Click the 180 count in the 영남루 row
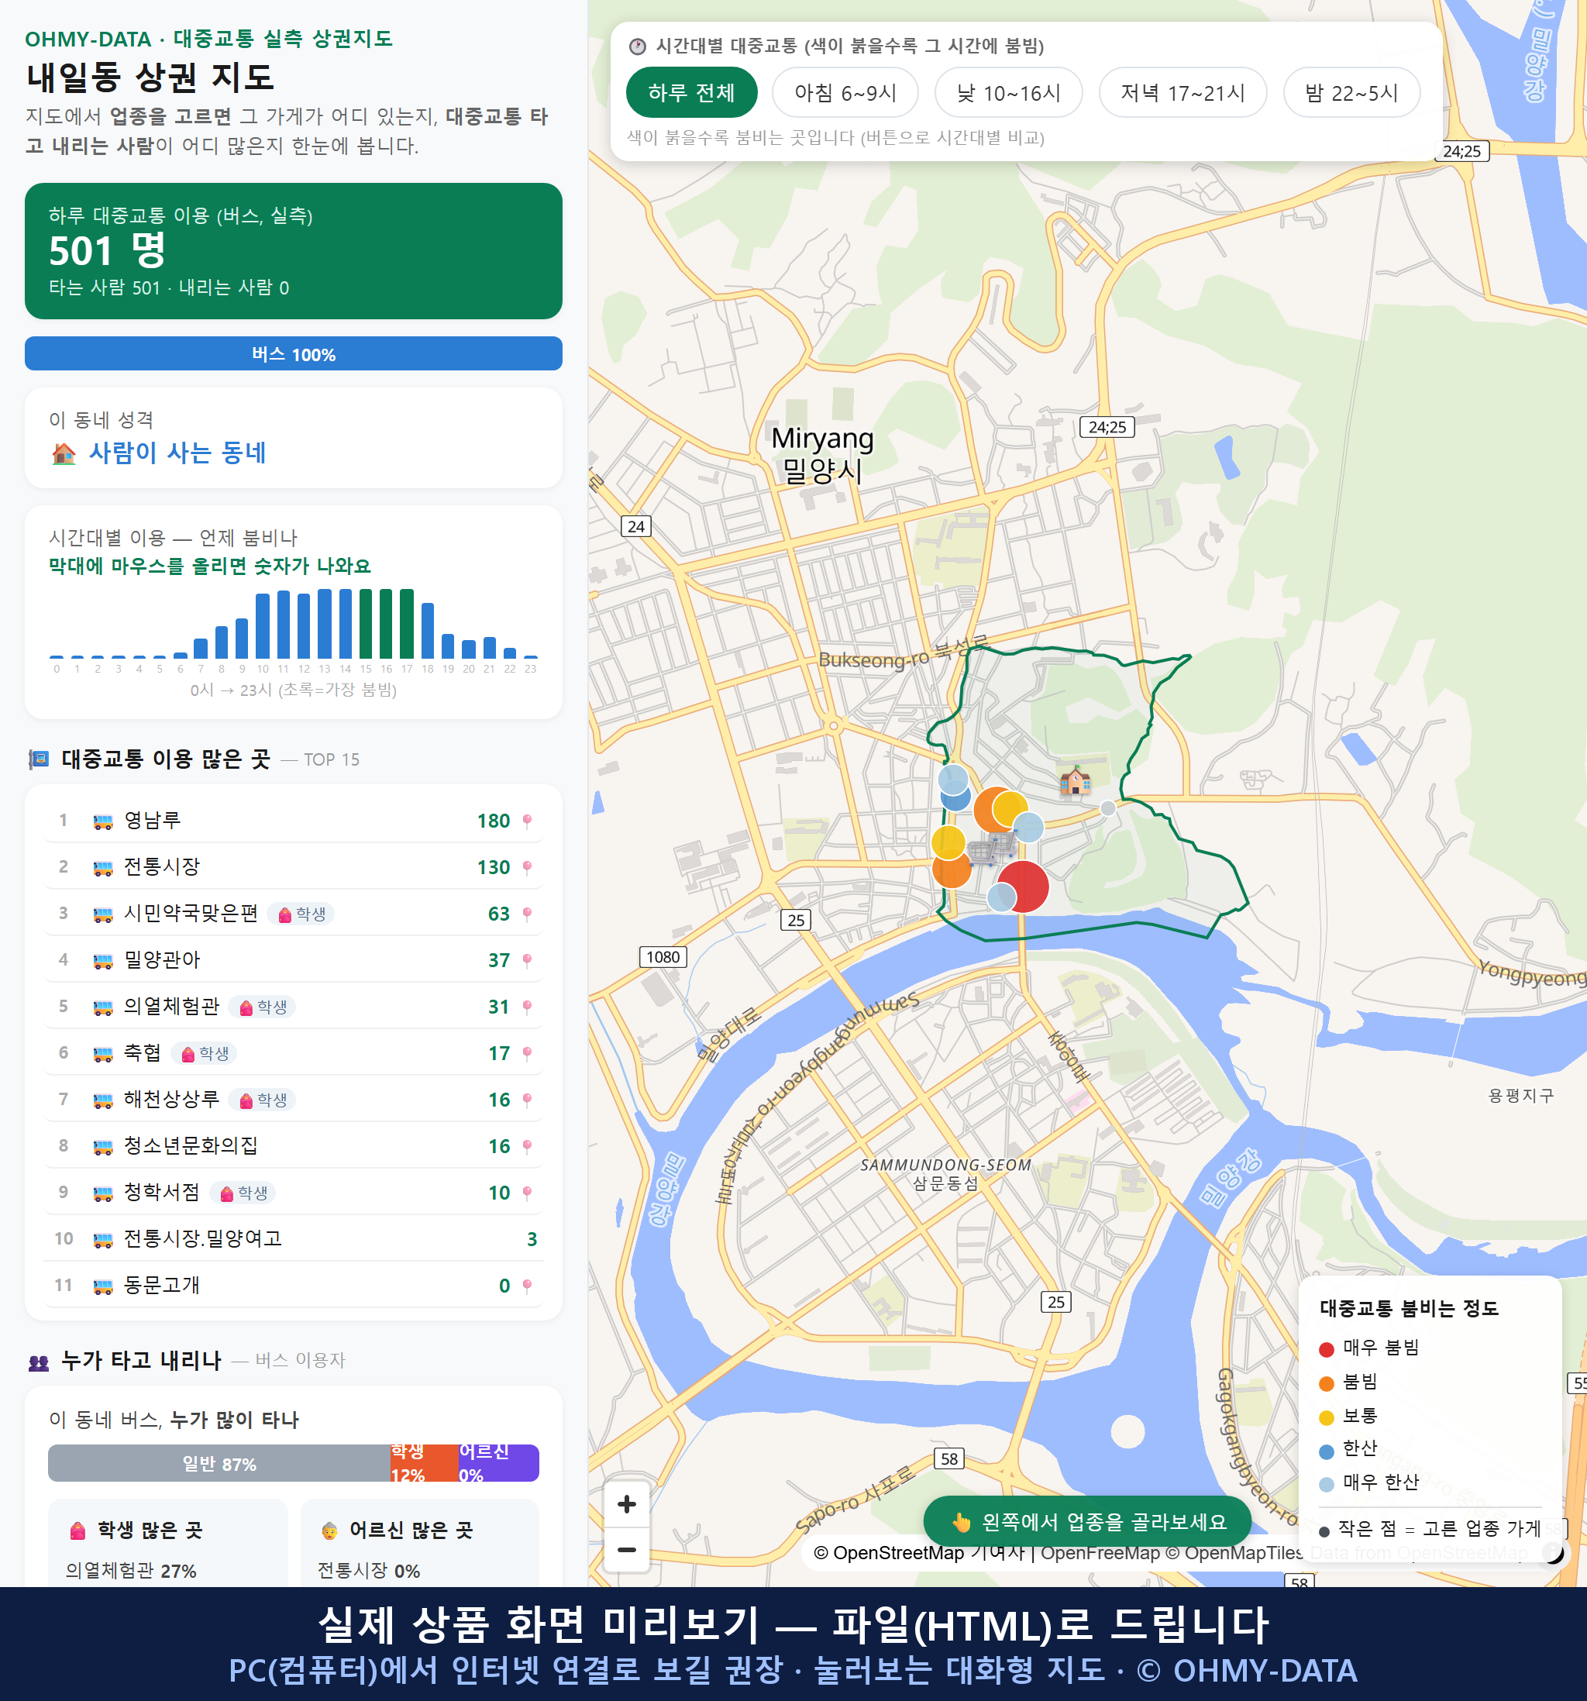 494,821
